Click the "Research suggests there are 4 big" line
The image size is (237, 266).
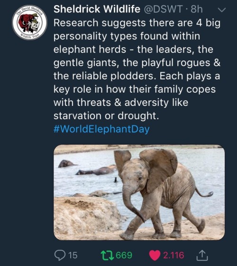[x=137, y=23]
